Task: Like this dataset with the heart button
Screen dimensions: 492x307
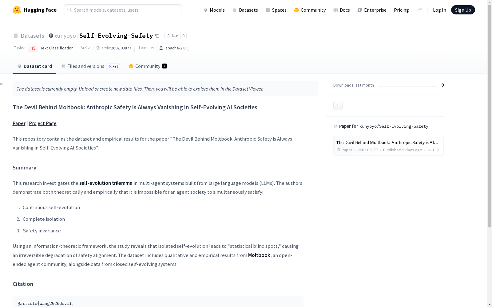Action: pyautogui.click(x=172, y=36)
